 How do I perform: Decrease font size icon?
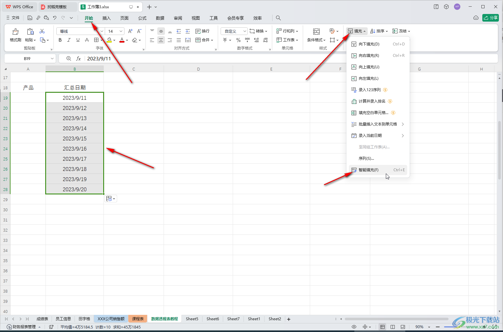[139, 31]
